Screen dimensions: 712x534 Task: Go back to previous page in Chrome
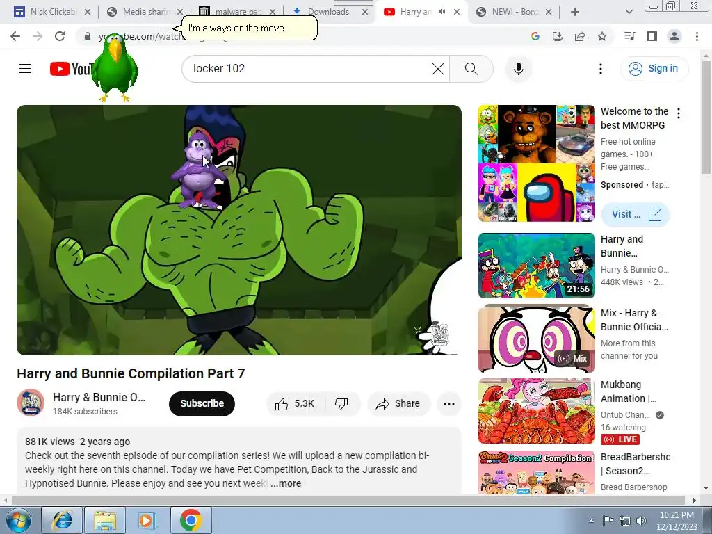15,36
